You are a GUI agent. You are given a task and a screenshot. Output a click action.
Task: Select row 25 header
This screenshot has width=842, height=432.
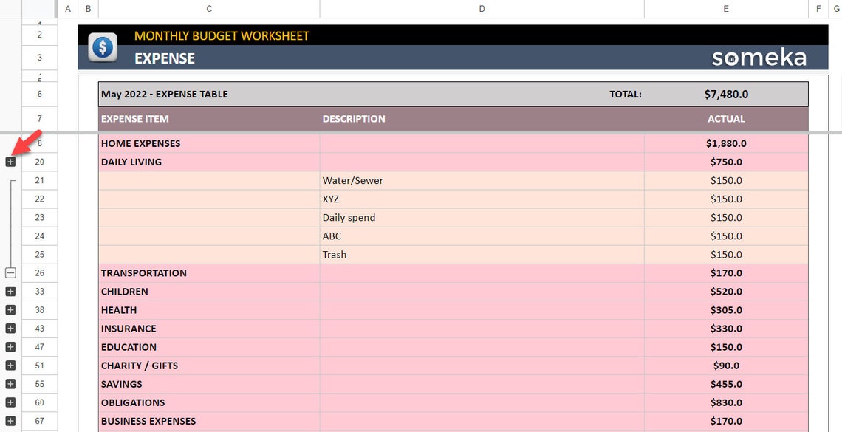(x=40, y=254)
